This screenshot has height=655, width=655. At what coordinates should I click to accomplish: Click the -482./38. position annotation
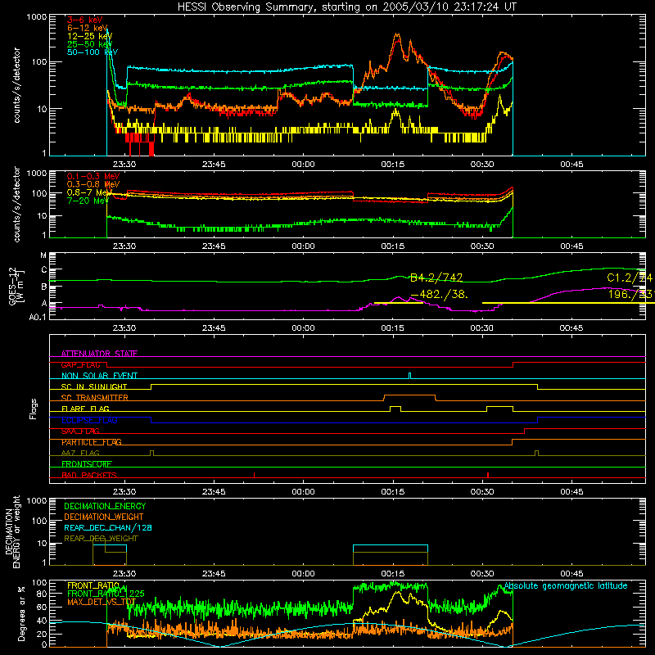439,294
